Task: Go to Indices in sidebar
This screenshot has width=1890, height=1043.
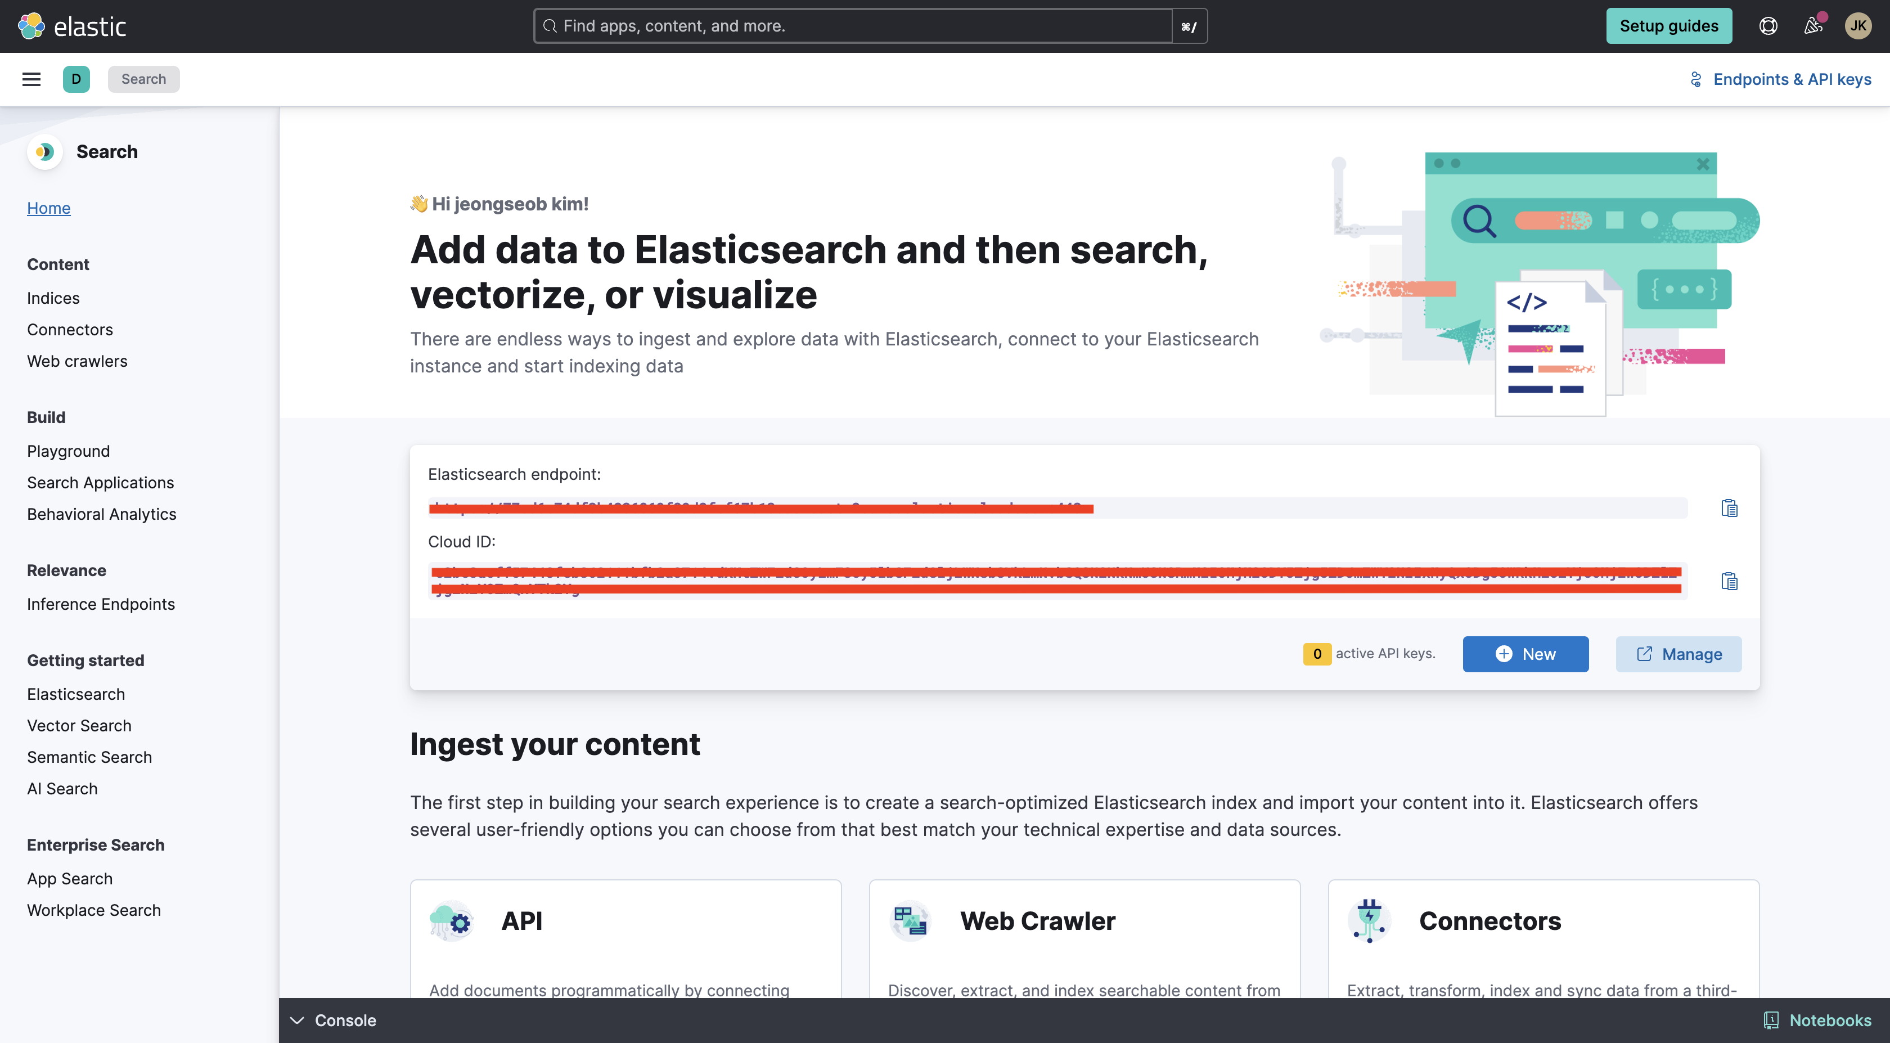Action: [x=53, y=298]
